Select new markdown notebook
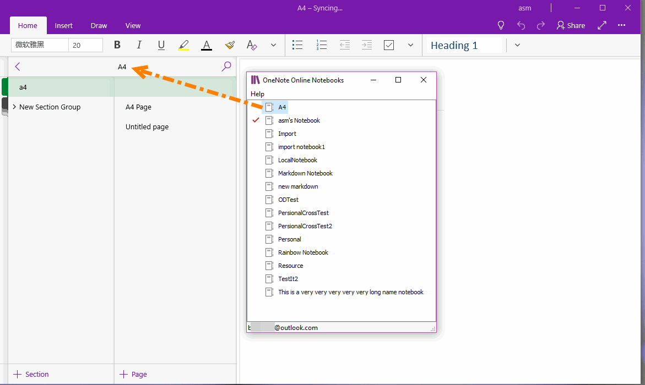This screenshot has height=385, width=645. point(298,186)
